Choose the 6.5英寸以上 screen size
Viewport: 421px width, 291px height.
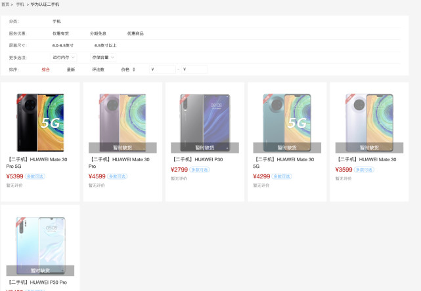pyautogui.click(x=106, y=46)
